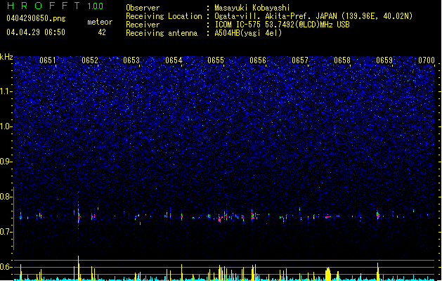This screenshot has width=442, height=281.
Task: Click the date stamp 04.04.29 06:50
Action: pos(36,32)
